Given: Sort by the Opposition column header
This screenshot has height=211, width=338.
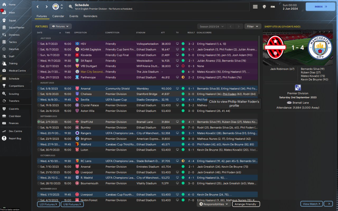Looking at the screenshot, I should coord(80,33).
